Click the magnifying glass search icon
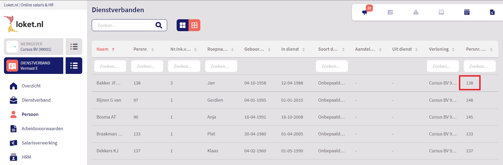 point(159,25)
